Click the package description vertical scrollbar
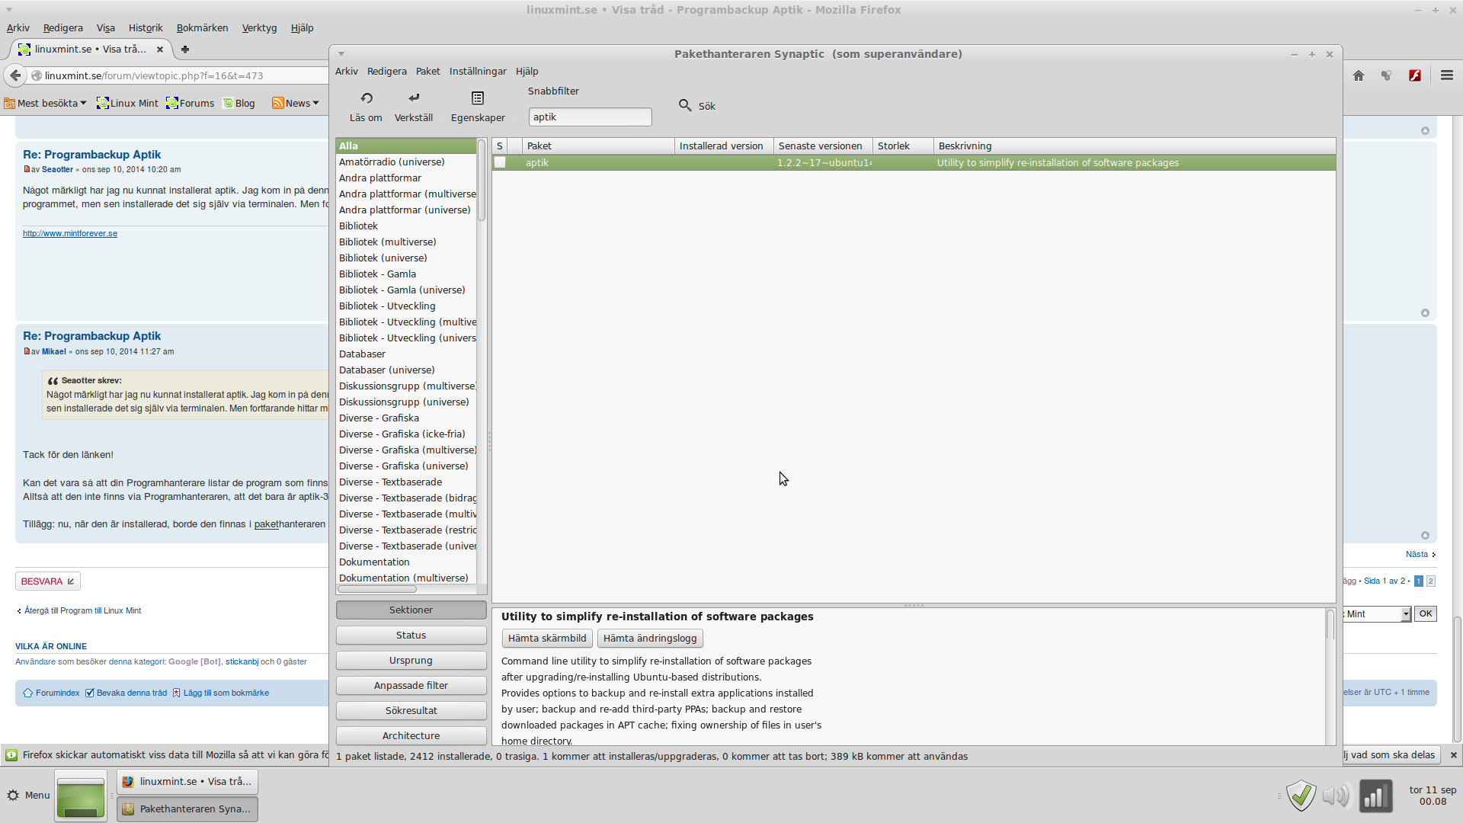The width and height of the screenshot is (1463, 823). (x=1330, y=625)
